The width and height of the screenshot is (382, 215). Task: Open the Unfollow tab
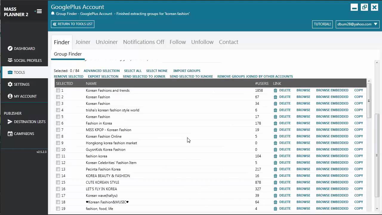(202, 42)
